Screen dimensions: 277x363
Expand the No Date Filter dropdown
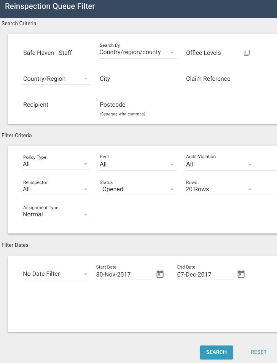coord(56,274)
